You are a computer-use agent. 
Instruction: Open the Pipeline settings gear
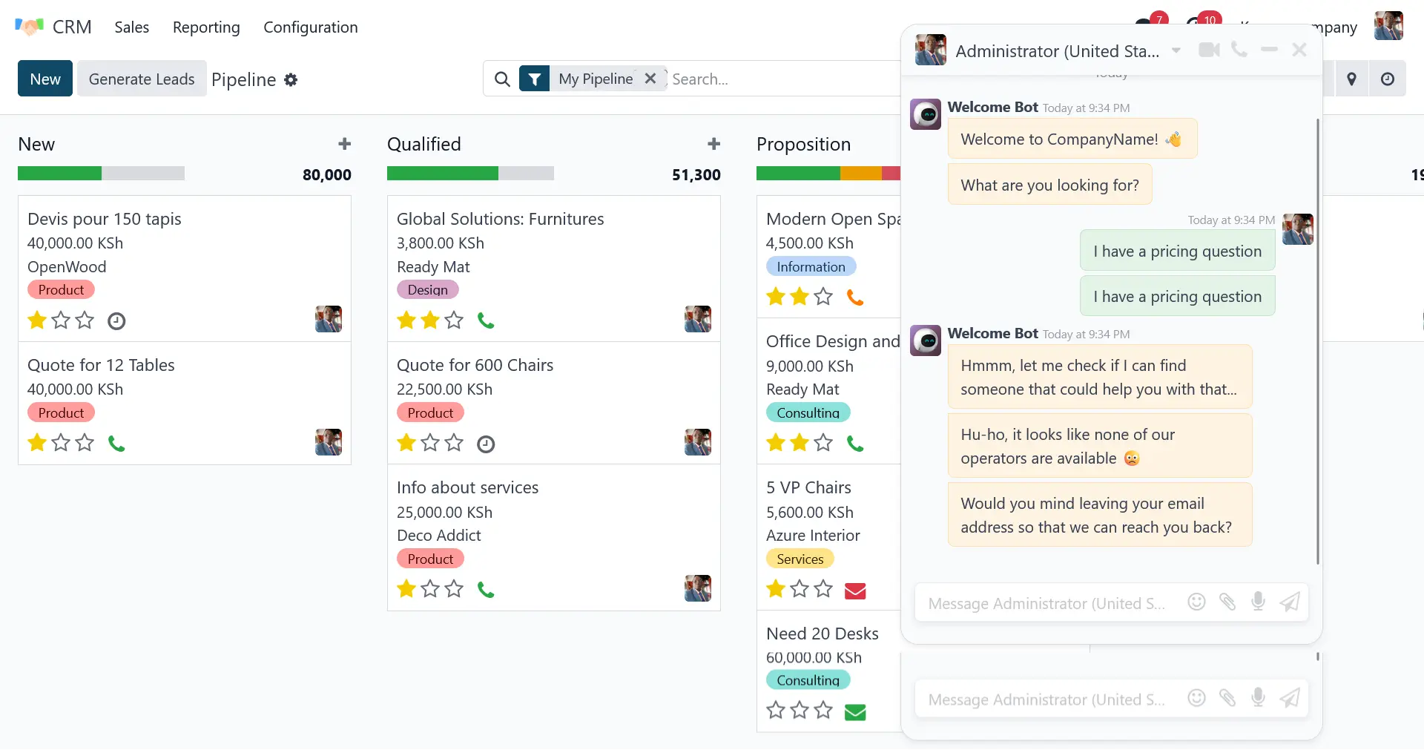point(291,79)
